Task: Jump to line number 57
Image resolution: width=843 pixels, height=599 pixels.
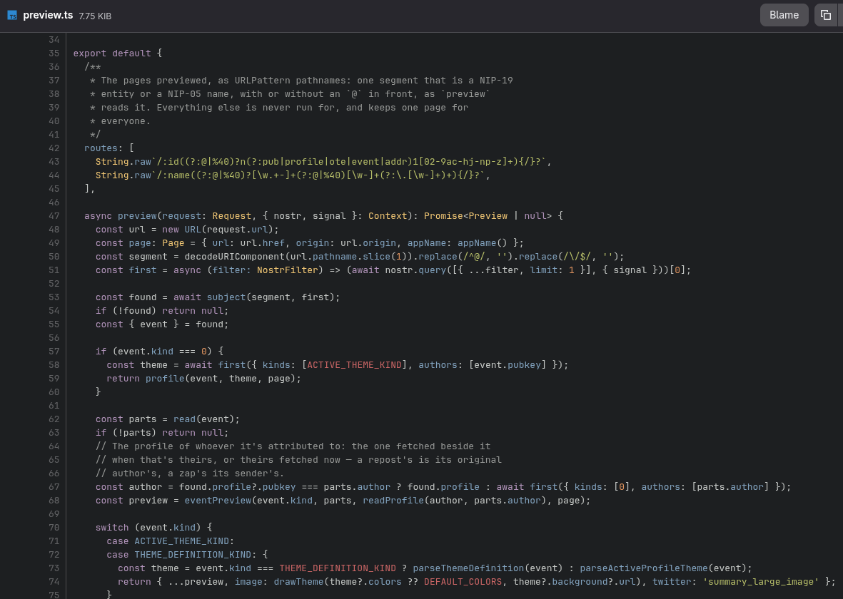Action: click(54, 351)
